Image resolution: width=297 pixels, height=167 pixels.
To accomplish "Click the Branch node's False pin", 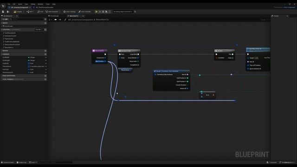I will point(232,58).
